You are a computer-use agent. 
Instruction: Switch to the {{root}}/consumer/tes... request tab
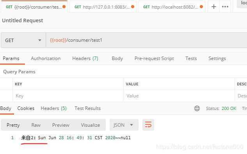pos(34,7)
